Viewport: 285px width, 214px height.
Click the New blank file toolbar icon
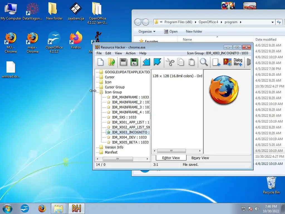[x=100, y=62]
